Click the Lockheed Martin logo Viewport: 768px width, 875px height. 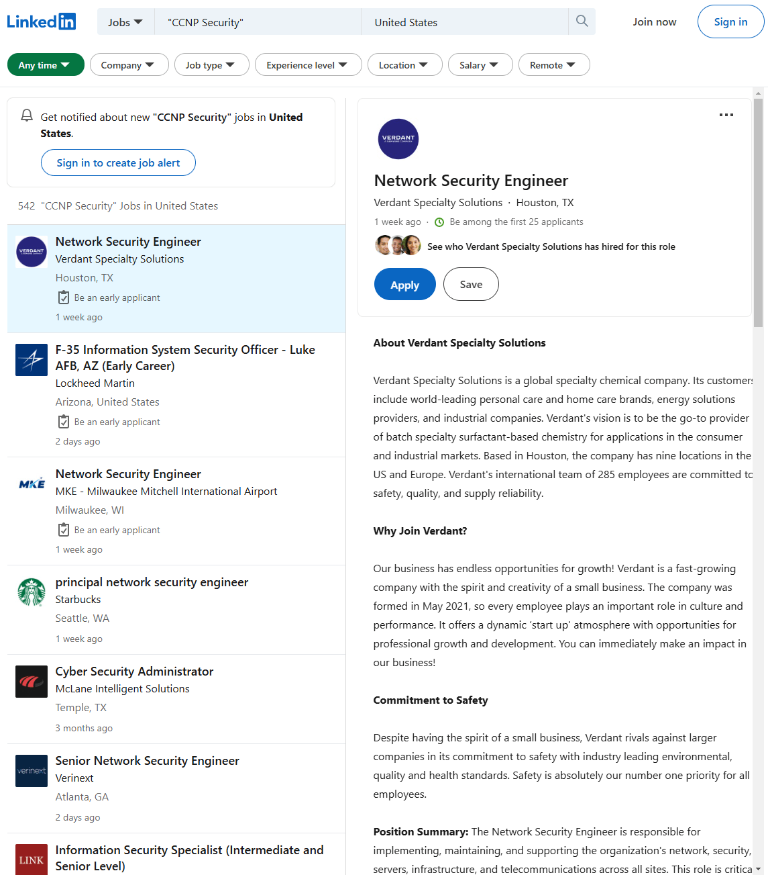point(32,360)
